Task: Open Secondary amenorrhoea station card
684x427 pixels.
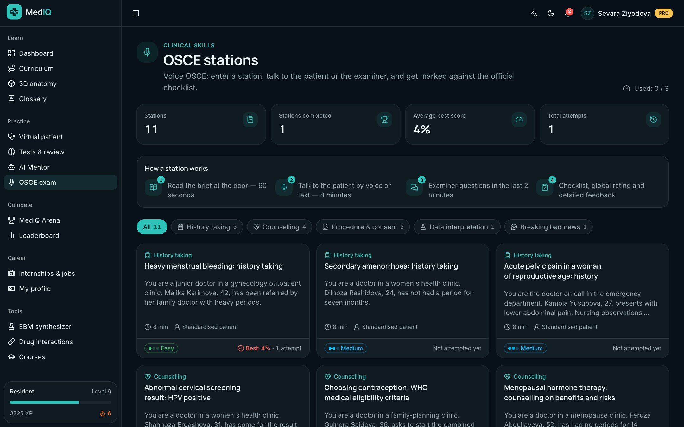Action: [403, 300]
